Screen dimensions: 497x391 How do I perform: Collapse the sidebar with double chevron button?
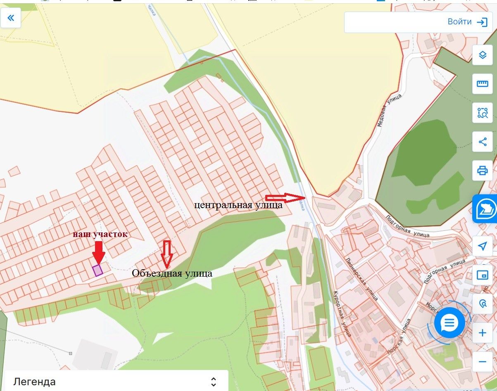(x=11, y=18)
